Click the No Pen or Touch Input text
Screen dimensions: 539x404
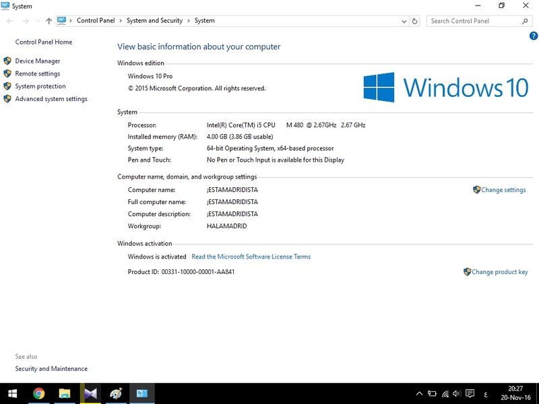[x=276, y=160]
